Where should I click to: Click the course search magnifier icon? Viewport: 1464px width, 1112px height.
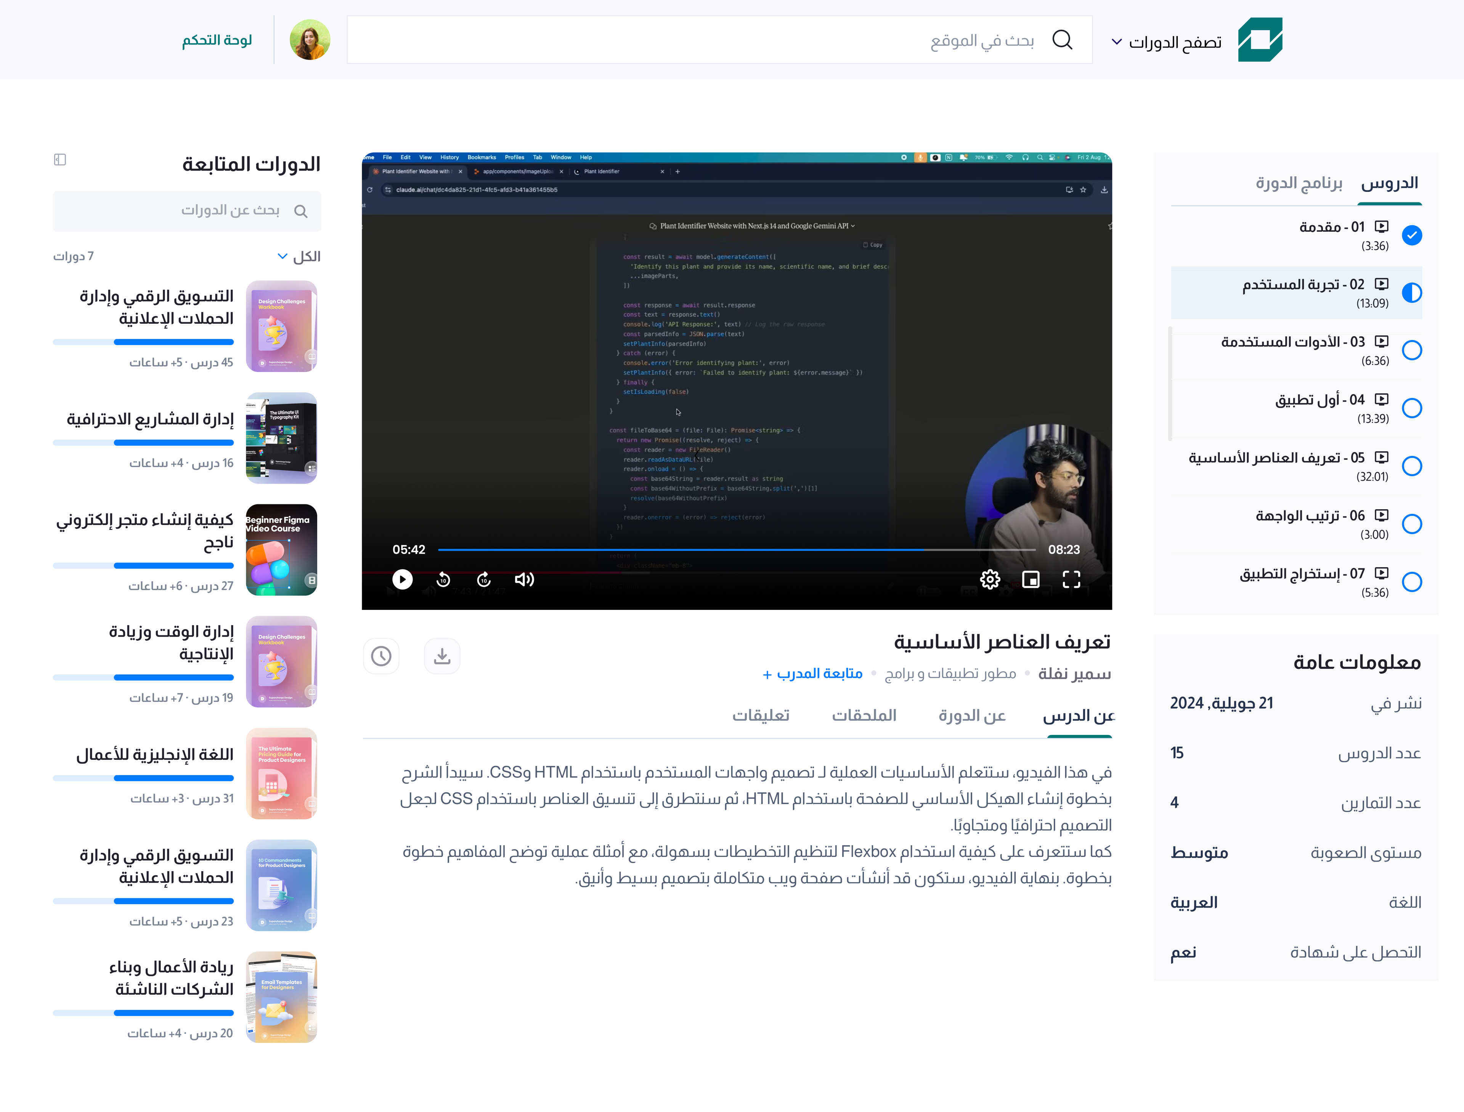(300, 211)
